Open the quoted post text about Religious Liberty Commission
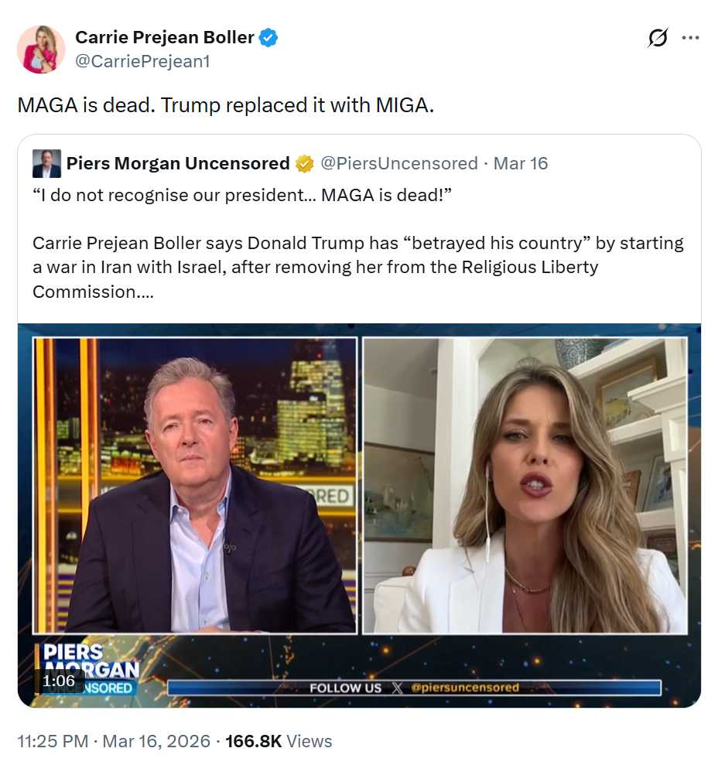This screenshot has width=718, height=772. (x=358, y=243)
